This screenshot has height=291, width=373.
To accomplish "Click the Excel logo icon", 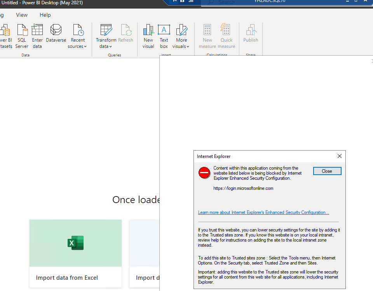I will (76, 243).
